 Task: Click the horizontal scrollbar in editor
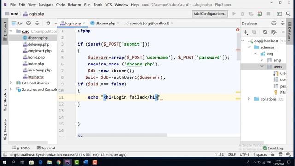122,135
